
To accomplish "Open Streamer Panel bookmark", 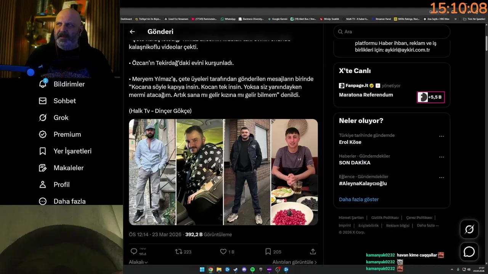I will (x=381, y=19).
